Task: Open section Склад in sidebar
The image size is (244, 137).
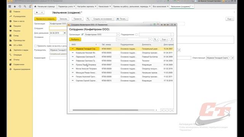Action: pos(16,35)
